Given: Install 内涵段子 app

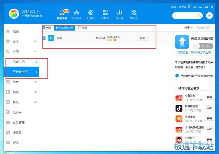Looking at the screenshot, I should 209,139.
